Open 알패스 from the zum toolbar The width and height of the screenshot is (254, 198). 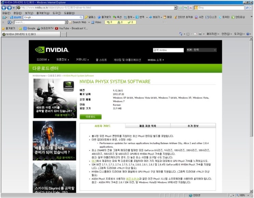click(90, 17)
